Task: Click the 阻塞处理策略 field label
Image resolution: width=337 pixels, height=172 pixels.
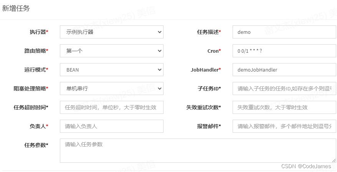Action: (x=31, y=89)
